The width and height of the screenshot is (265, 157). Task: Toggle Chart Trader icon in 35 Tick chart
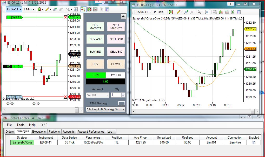tap(215, 12)
